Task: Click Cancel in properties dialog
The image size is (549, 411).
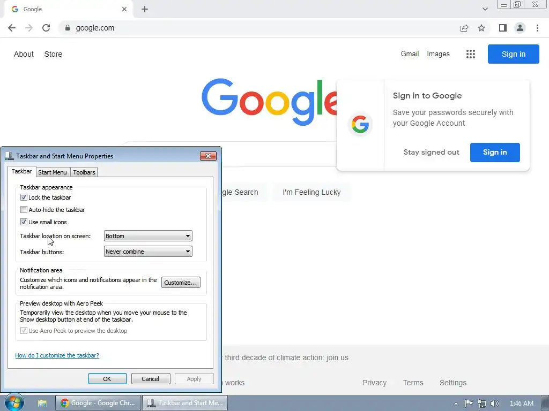Action: [151, 379]
